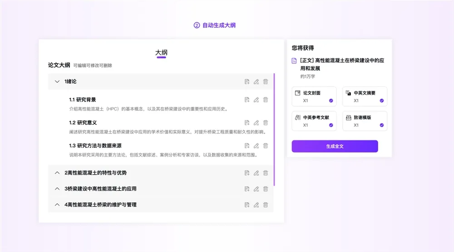Delete chapter 4高性能混凝土桥梁的维护与管理
The image size is (454, 252).
point(266,205)
